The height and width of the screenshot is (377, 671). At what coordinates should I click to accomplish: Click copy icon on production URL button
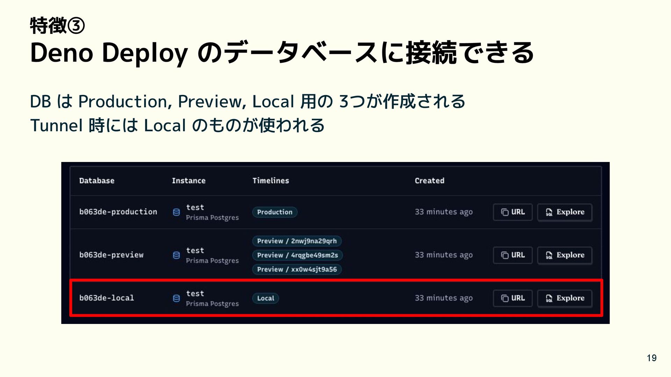point(505,212)
